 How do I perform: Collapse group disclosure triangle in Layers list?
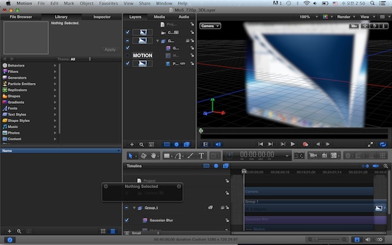[157, 41]
